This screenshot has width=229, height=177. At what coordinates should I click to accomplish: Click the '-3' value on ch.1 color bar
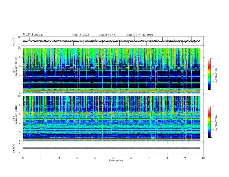tap(213, 58)
